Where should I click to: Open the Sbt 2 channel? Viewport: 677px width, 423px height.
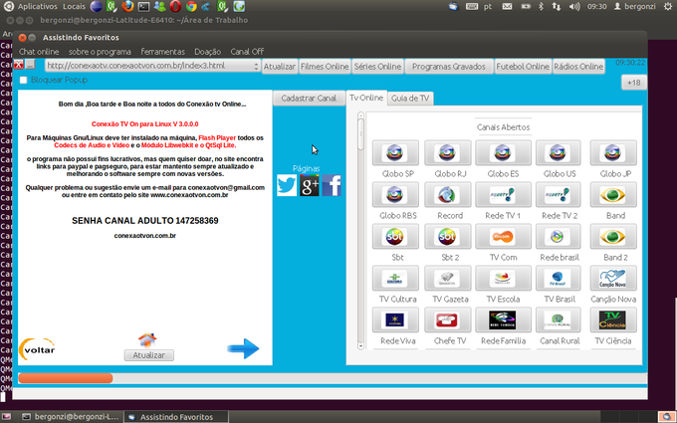click(447, 237)
